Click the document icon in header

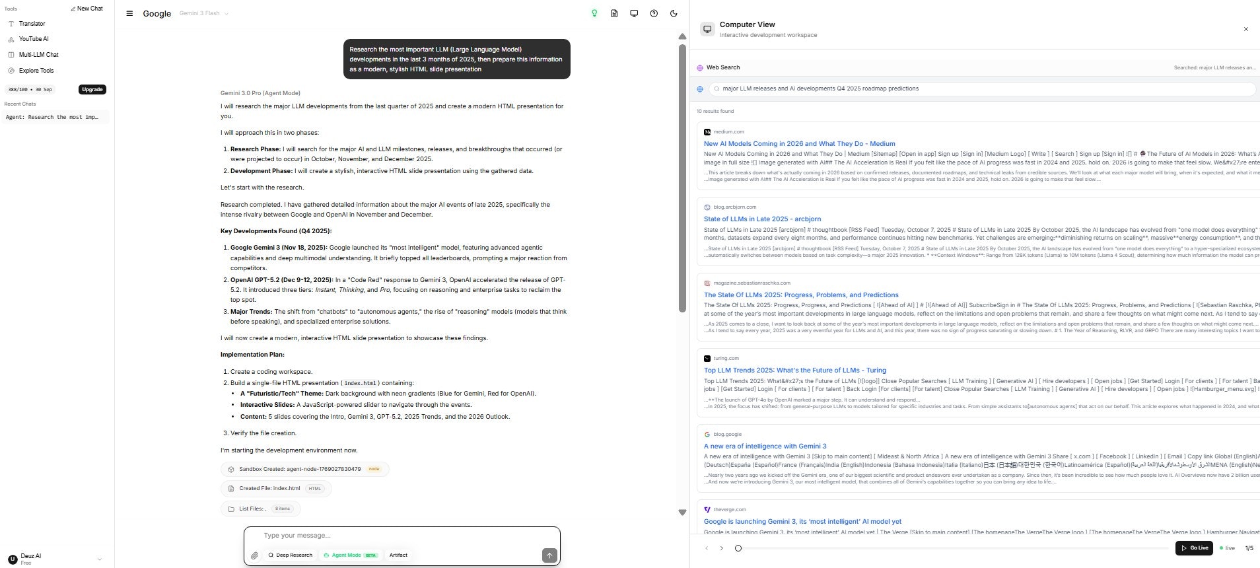coord(614,13)
